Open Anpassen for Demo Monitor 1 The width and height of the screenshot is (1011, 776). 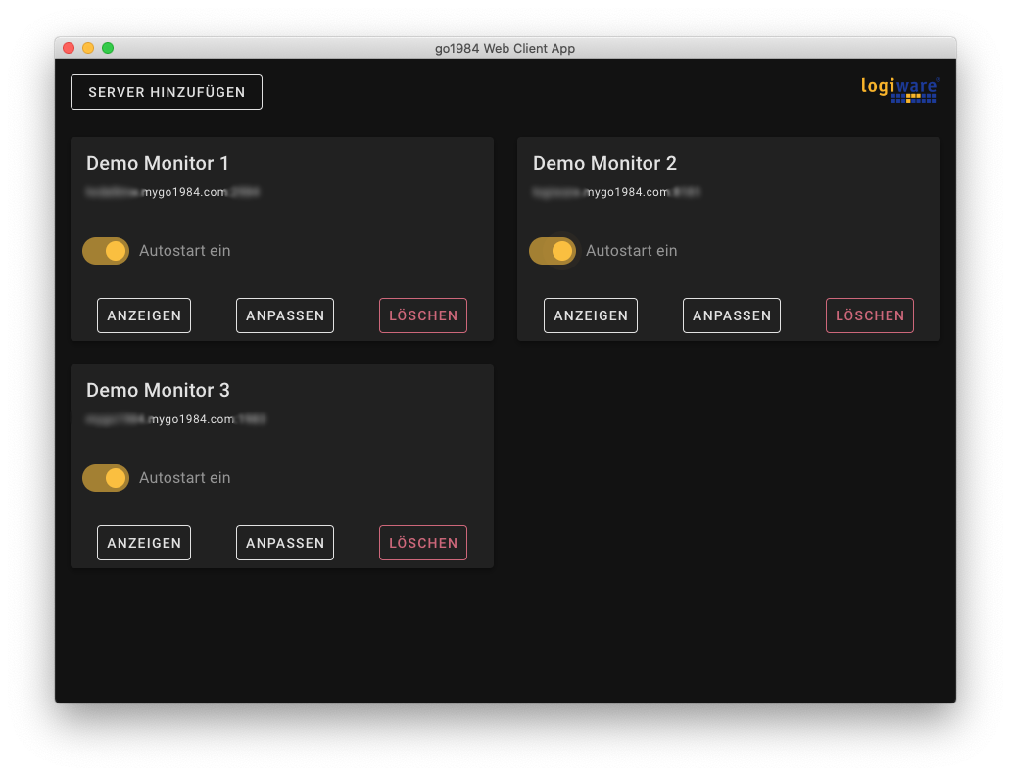[x=285, y=315]
